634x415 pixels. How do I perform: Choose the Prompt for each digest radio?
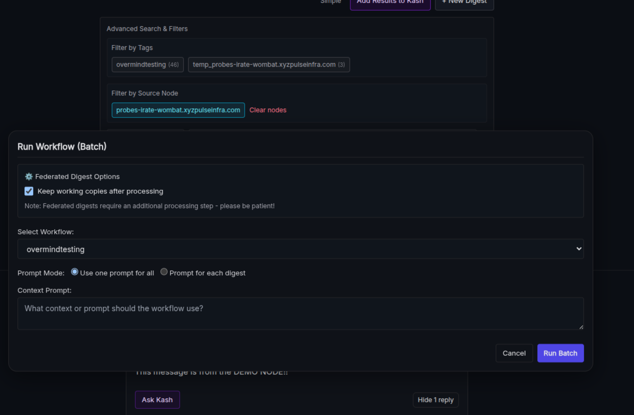(x=164, y=272)
